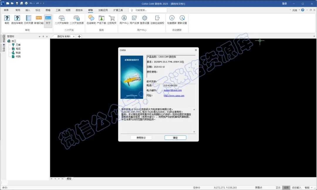The width and height of the screenshot is (317, 190).
Task: Switch to the 扩展工具 ribbon tab
Action: tap(118, 10)
